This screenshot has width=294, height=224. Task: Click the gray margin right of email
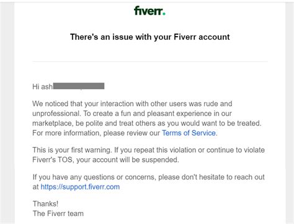pyautogui.click(x=290, y=113)
